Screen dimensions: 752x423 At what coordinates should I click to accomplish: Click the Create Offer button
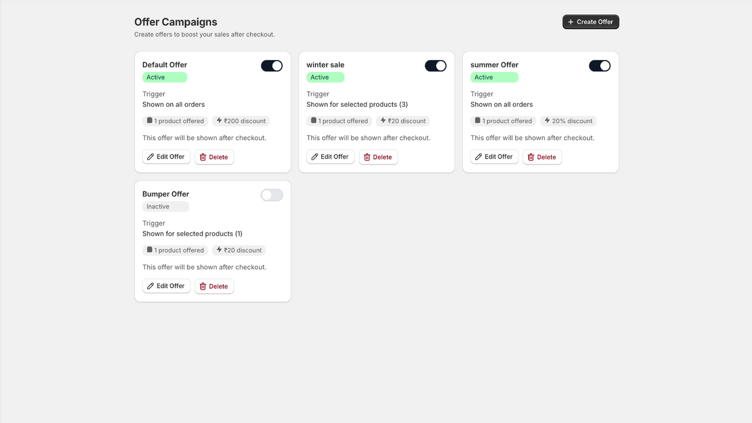point(590,22)
